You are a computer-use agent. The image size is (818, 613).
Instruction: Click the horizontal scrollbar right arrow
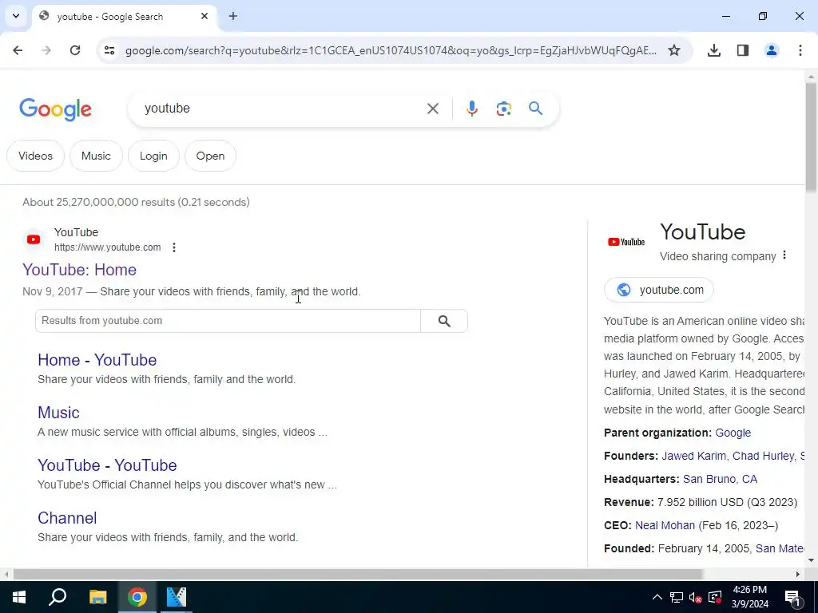(798, 574)
